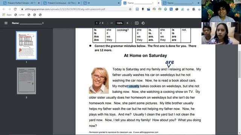Click the lower webcam video of the students
241x135 pixels.
point(221,33)
